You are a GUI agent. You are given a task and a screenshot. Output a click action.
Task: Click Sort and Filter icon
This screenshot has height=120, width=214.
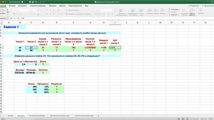pos(184,10)
